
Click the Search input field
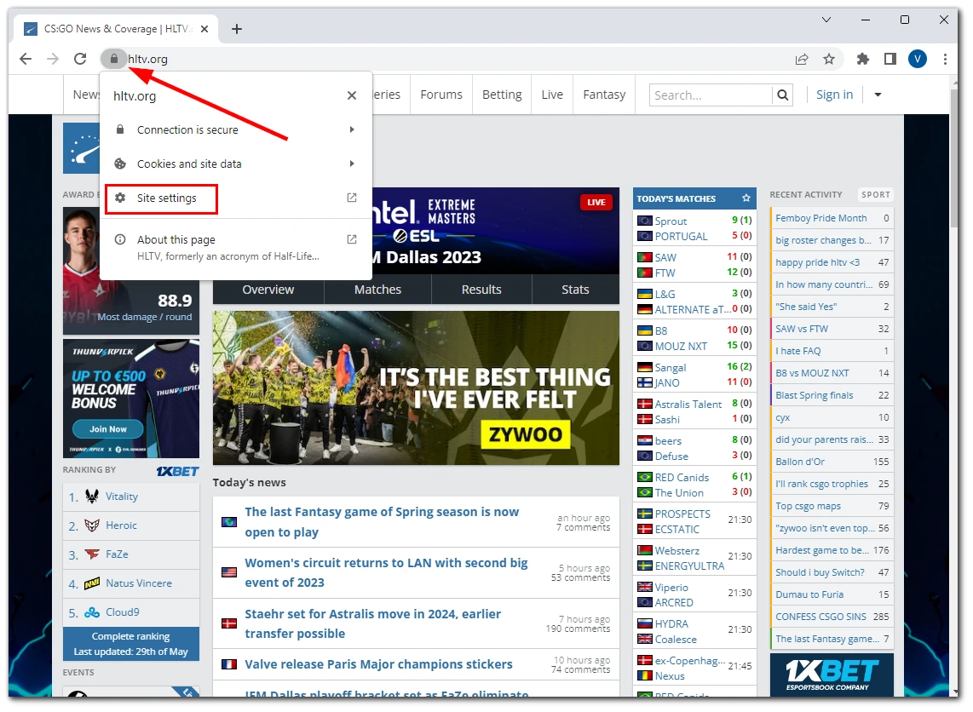711,95
